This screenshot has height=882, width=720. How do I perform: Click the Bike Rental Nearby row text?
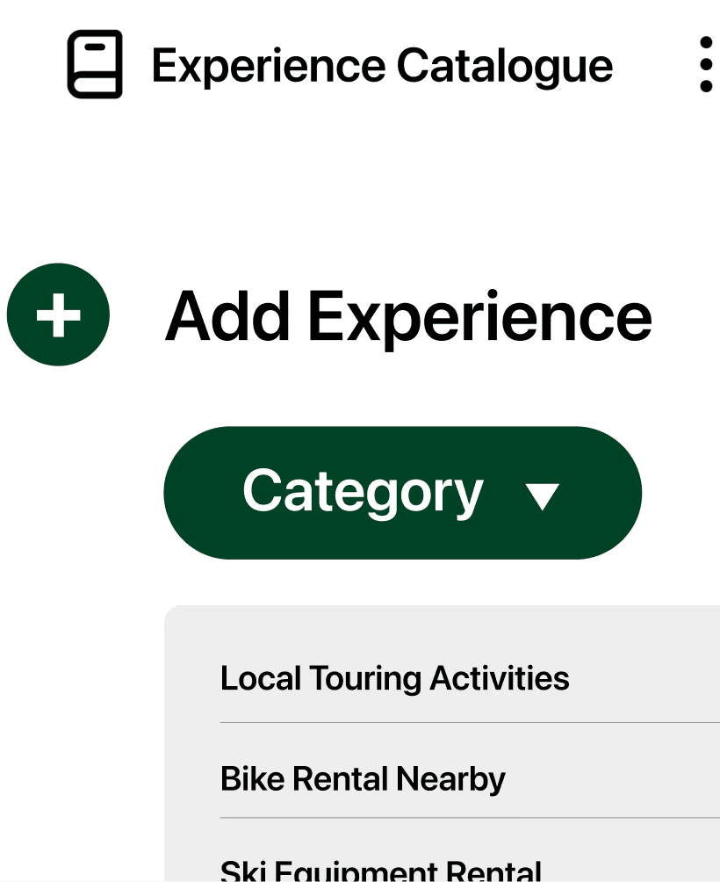pos(363,778)
